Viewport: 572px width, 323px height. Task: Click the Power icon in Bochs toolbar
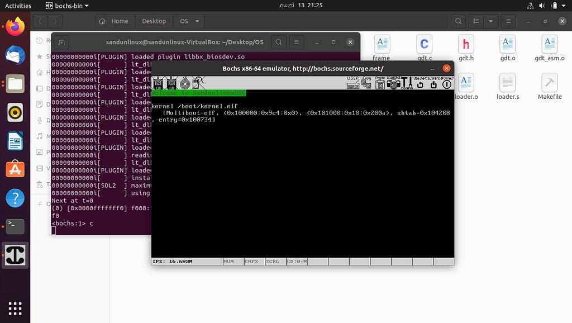coord(447,83)
